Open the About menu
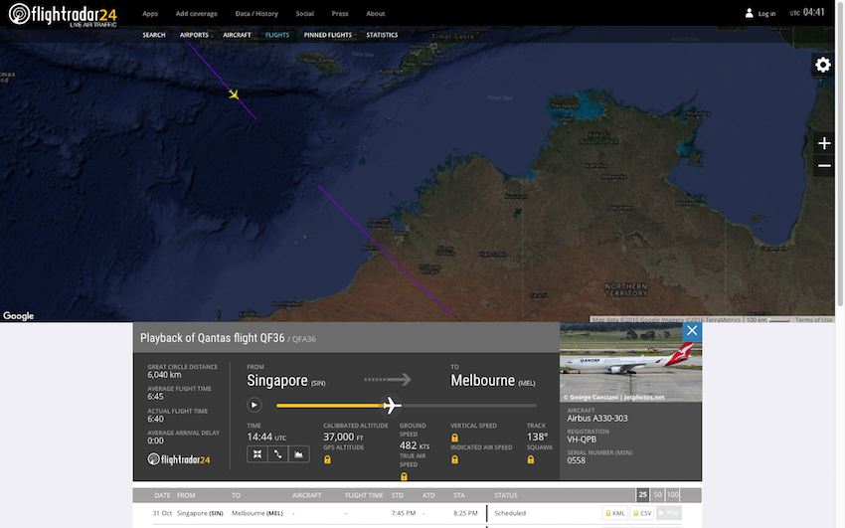 (375, 14)
